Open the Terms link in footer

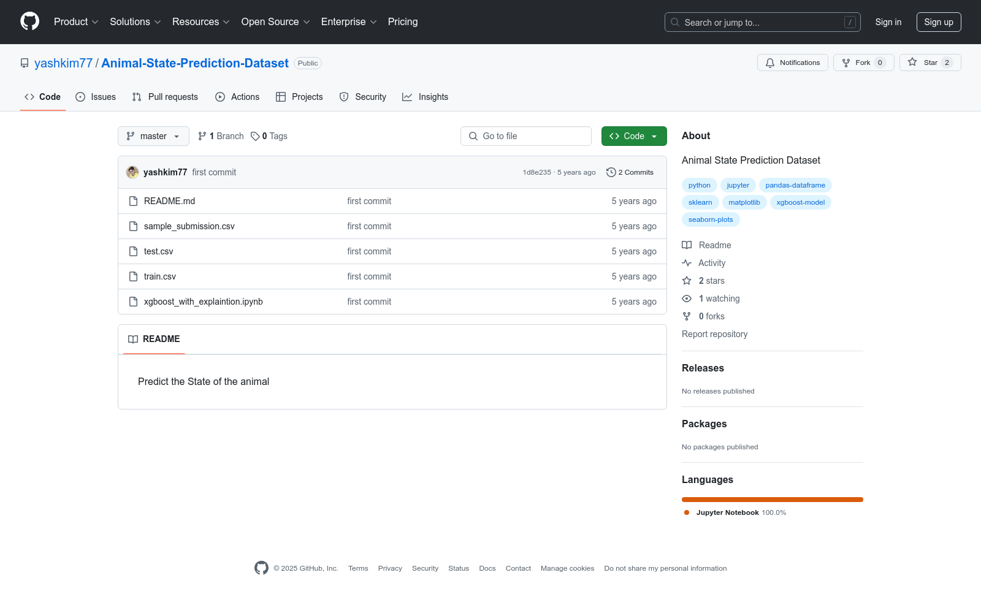358,568
